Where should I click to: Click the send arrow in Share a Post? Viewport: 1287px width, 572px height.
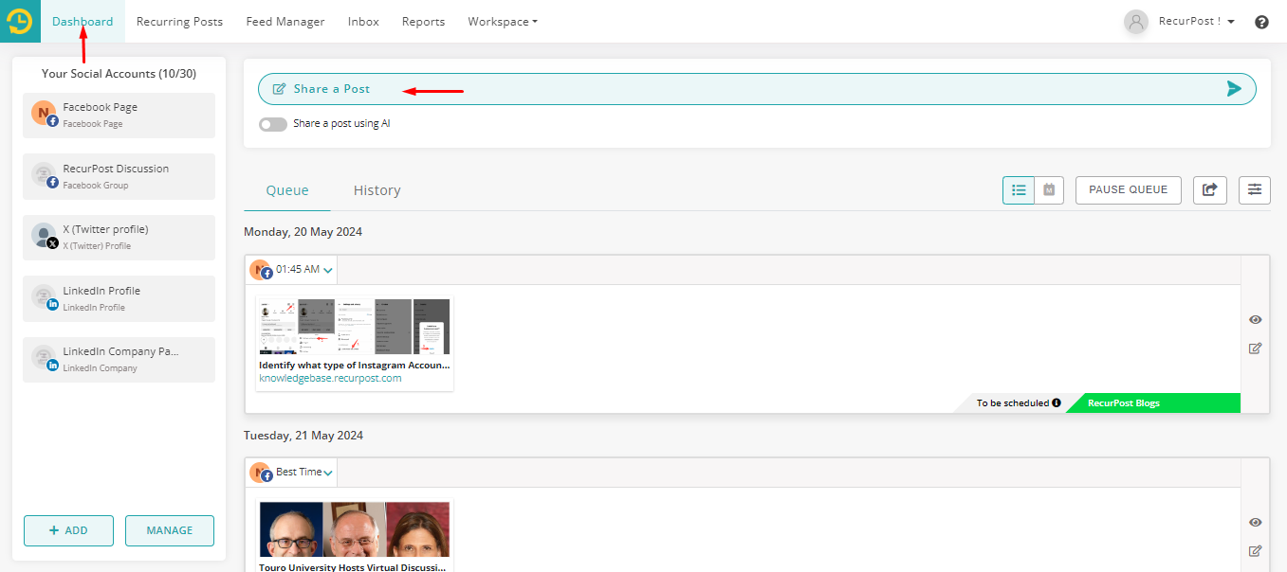[1233, 89]
